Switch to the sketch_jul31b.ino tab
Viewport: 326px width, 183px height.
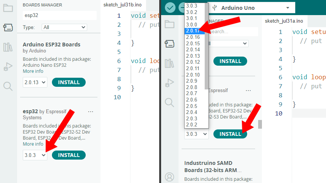[x=122, y=5]
